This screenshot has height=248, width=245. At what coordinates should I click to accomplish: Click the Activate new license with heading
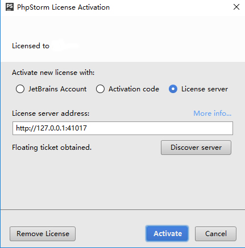[x=53, y=73]
